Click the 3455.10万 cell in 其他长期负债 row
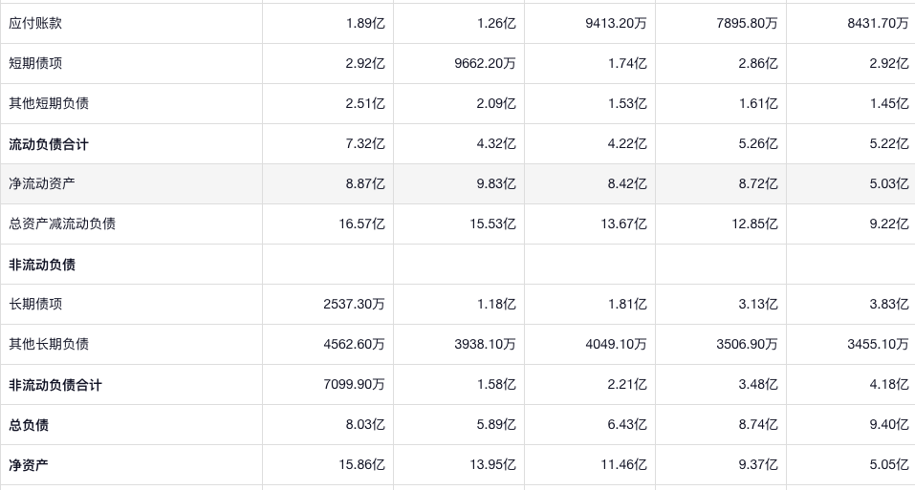 878,344
